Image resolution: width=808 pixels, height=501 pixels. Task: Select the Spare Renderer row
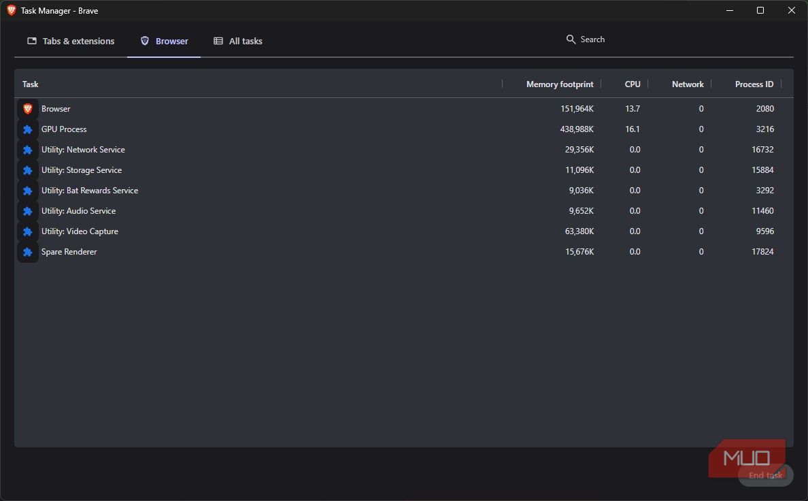(404, 252)
